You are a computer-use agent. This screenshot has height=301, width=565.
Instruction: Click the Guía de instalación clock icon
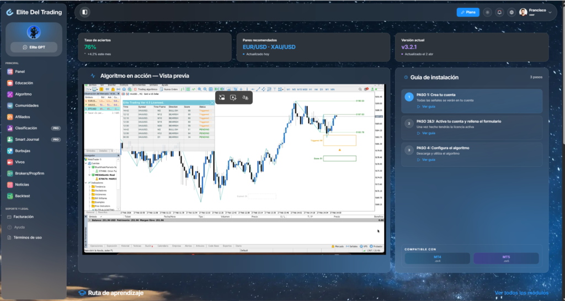click(406, 77)
